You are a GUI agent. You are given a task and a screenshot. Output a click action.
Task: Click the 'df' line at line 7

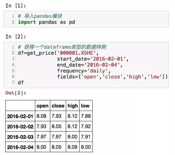21,82
